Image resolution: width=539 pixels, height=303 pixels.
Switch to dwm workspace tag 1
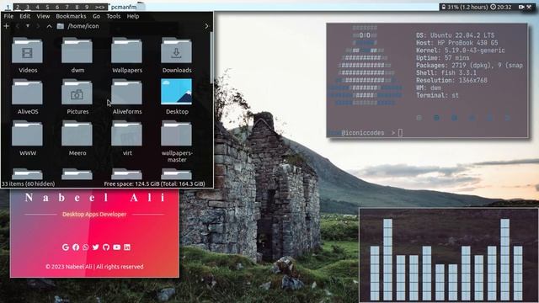[x=8, y=7]
